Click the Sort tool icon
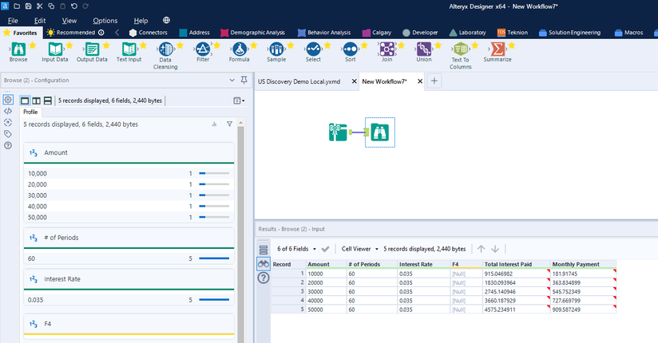658x343 pixels. tap(350, 49)
